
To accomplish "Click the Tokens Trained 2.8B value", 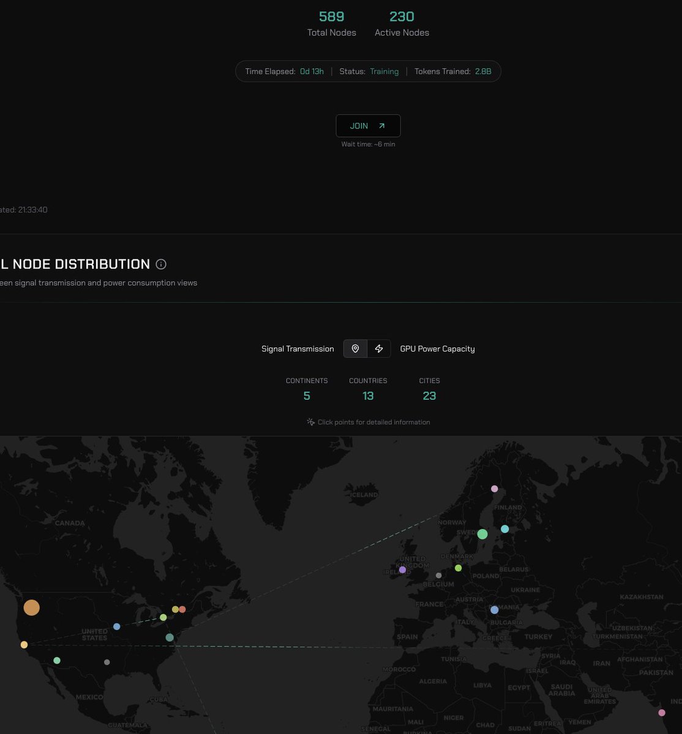I will 483,72.
